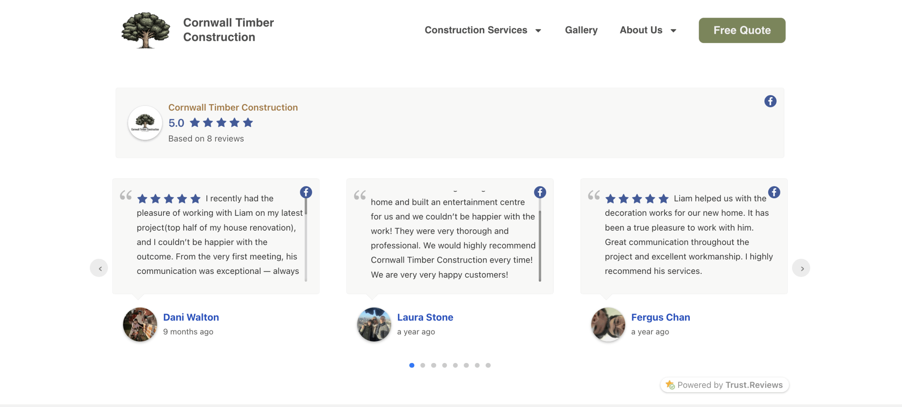The image size is (902, 407).
Task: Select the last carousel pagination dot
Action: click(488, 365)
